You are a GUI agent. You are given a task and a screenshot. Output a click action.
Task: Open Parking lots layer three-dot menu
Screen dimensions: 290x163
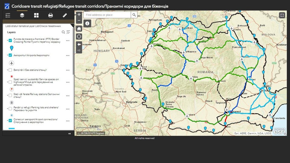(x=68, y=109)
